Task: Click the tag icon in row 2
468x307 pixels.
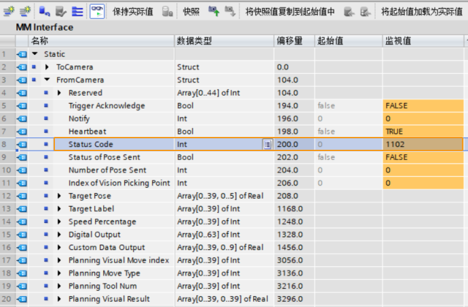Action: tap(22, 67)
